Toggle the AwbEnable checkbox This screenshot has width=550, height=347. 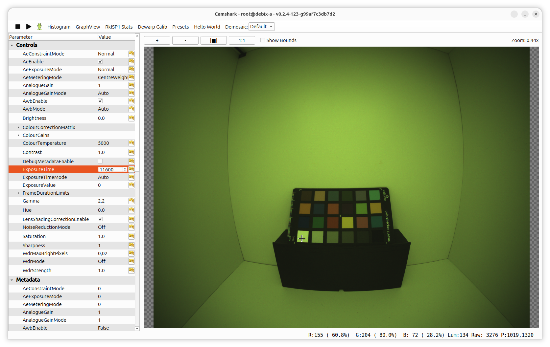(100, 101)
